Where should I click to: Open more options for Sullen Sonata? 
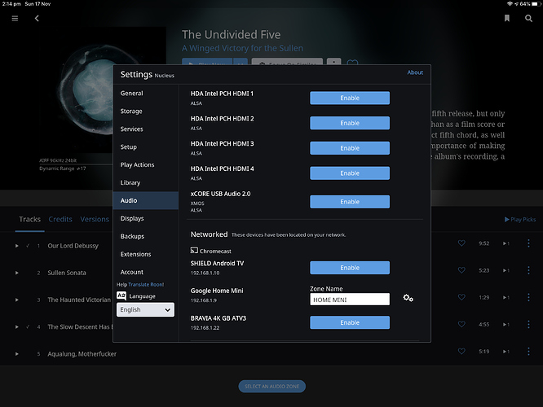[x=528, y=270]
